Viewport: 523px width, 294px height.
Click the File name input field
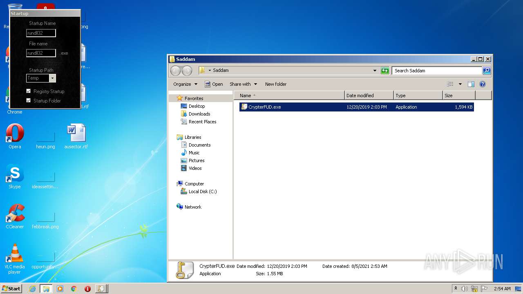click(x=41, y=53)
